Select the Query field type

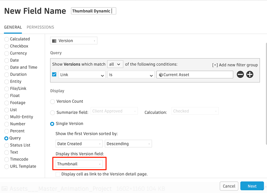6,138
